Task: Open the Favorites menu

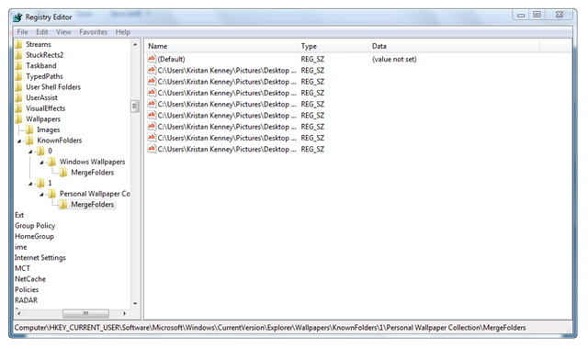Action: tap(93, 32)
